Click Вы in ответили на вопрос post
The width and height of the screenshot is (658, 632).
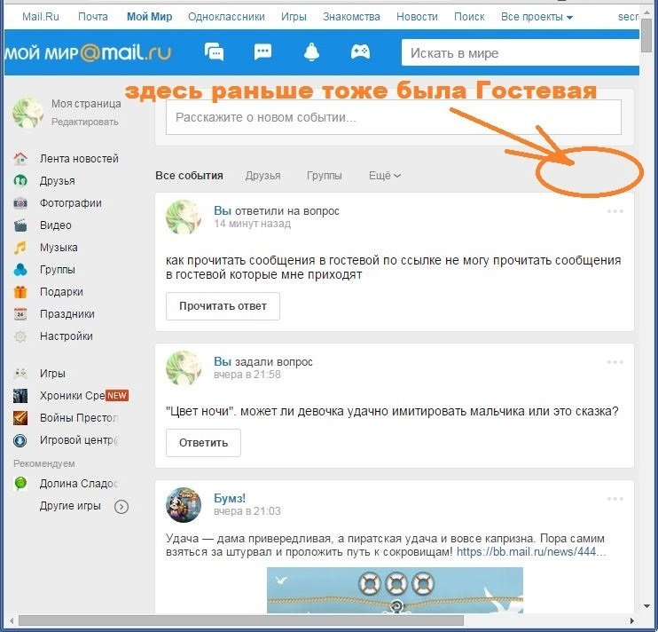223,210
